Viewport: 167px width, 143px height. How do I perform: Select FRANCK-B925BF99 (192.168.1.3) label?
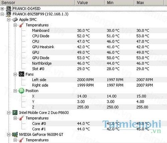40,14
